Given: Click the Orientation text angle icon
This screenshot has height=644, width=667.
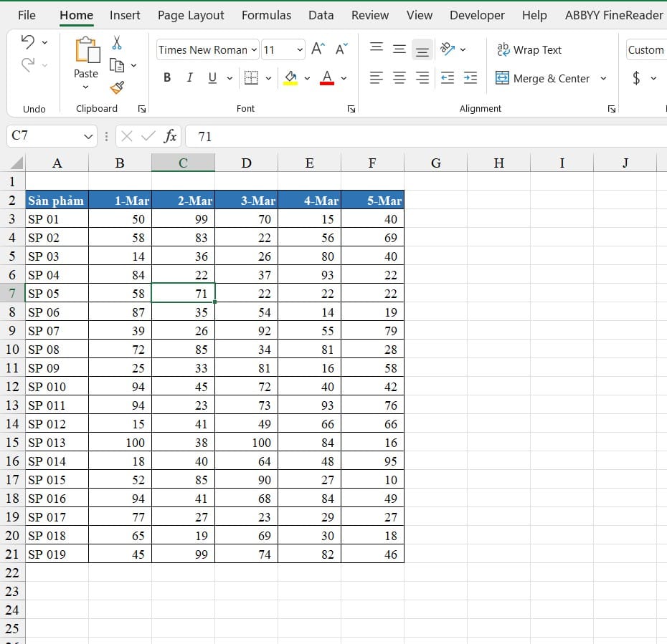Looking at the screenshot, I should [447, 49].
